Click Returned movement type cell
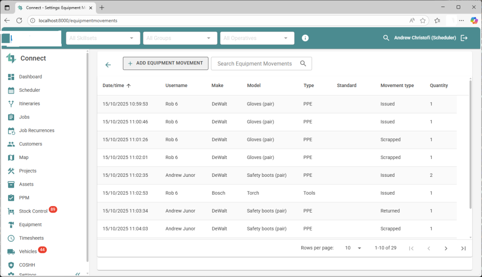 [390, 211]
